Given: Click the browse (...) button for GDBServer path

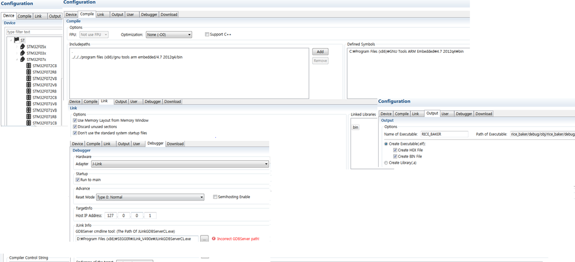Looking at the screenshot, I should 205,239.
